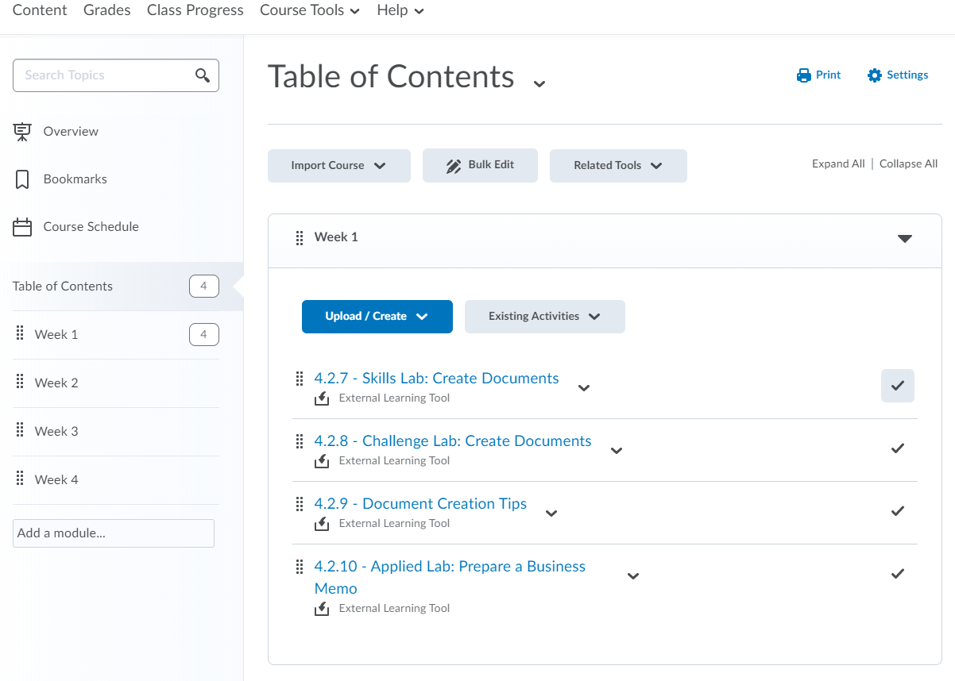Open the Class Progress nav item
The image size is (955, 681).
[195, 10]
